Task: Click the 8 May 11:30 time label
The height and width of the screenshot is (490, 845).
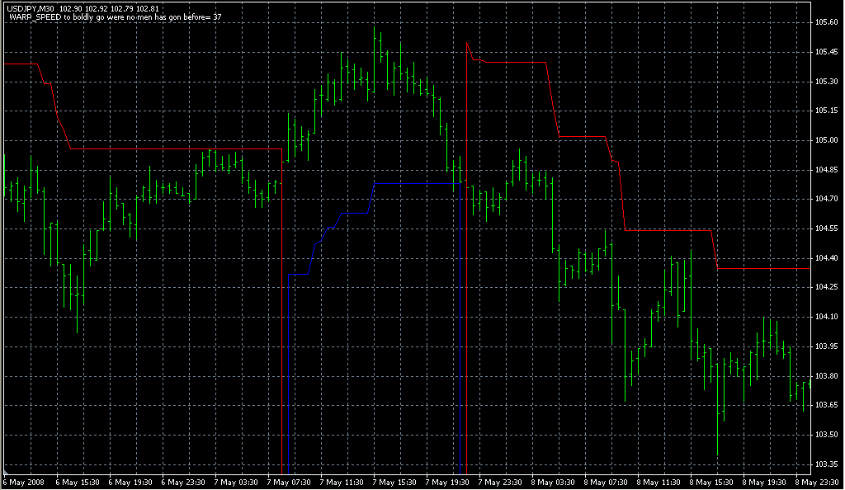Action: click(659, 483)
